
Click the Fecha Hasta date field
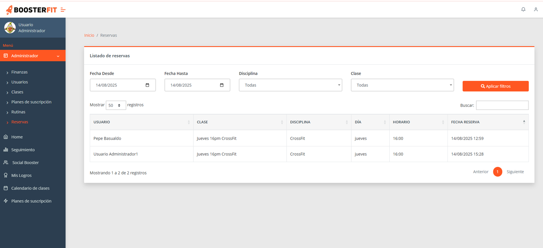(197, 85)
